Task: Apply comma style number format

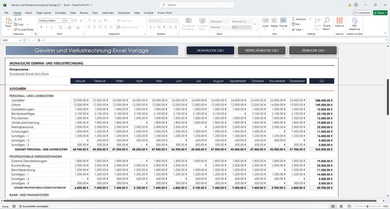Action: click(x=164, y=27)
